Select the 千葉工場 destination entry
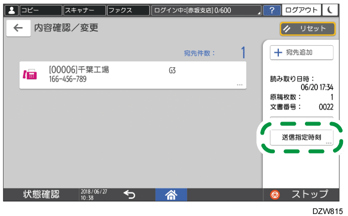Screen dimensions: 348x216 [133, 75]
